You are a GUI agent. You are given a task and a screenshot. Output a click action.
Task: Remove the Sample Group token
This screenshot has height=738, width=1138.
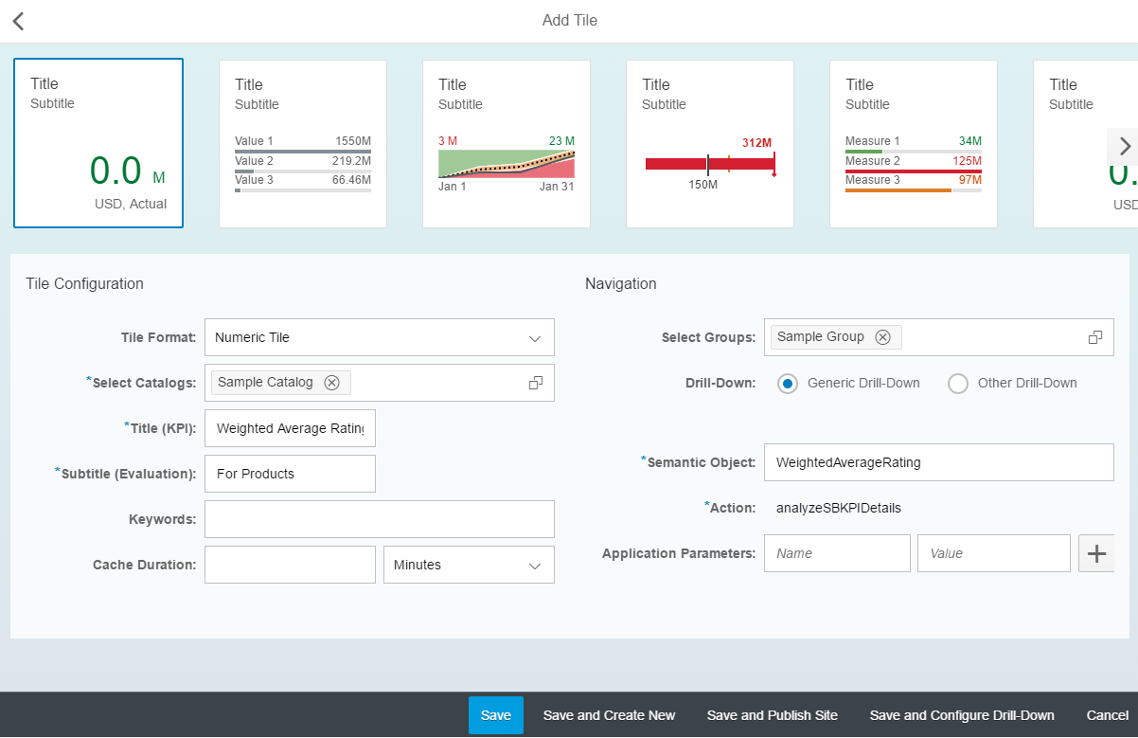882,337
